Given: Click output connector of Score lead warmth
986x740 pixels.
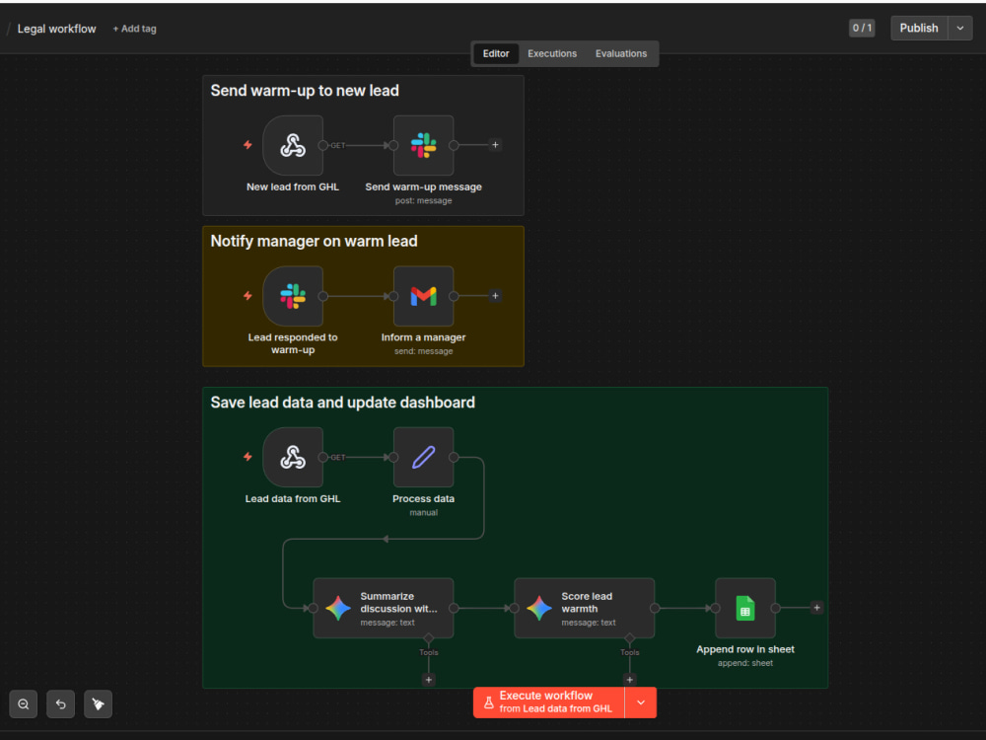Looking at the screenshot, I should (655, 609).
